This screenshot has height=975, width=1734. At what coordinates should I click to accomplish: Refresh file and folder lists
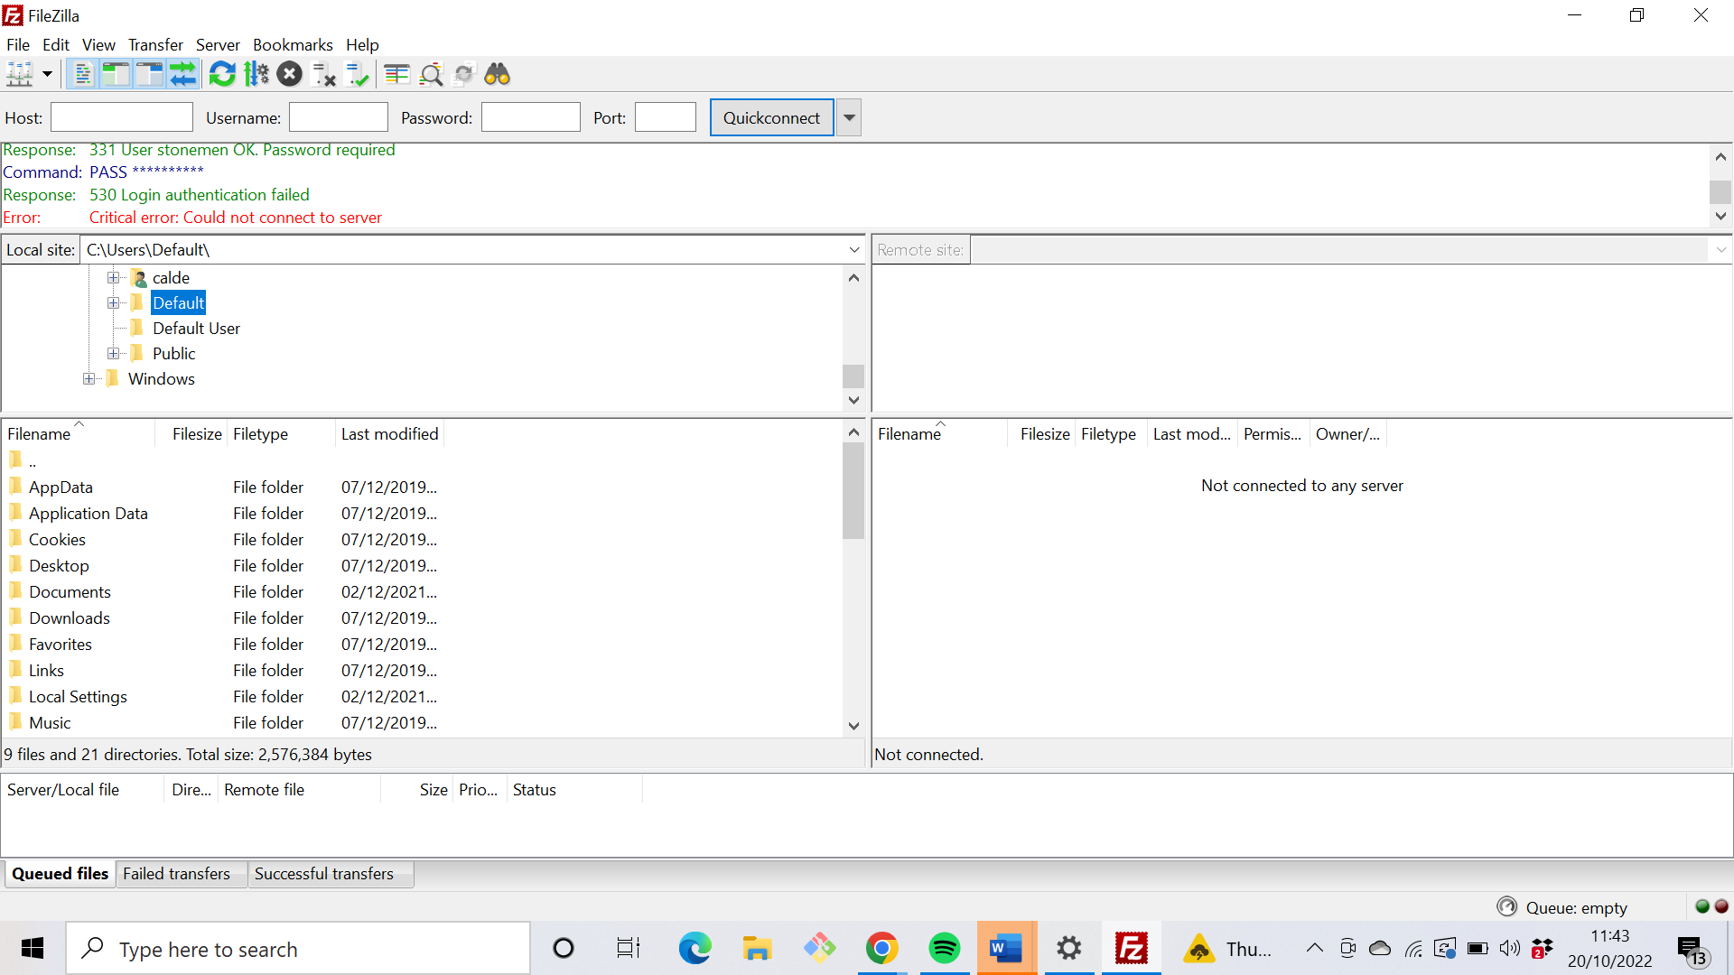(x=222, y=74)
